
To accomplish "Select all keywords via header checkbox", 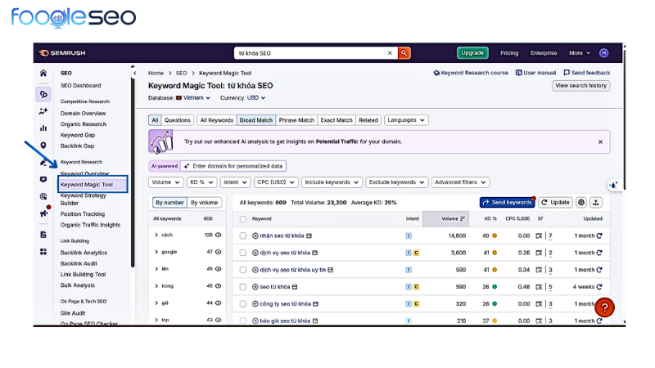I will 243,219.
